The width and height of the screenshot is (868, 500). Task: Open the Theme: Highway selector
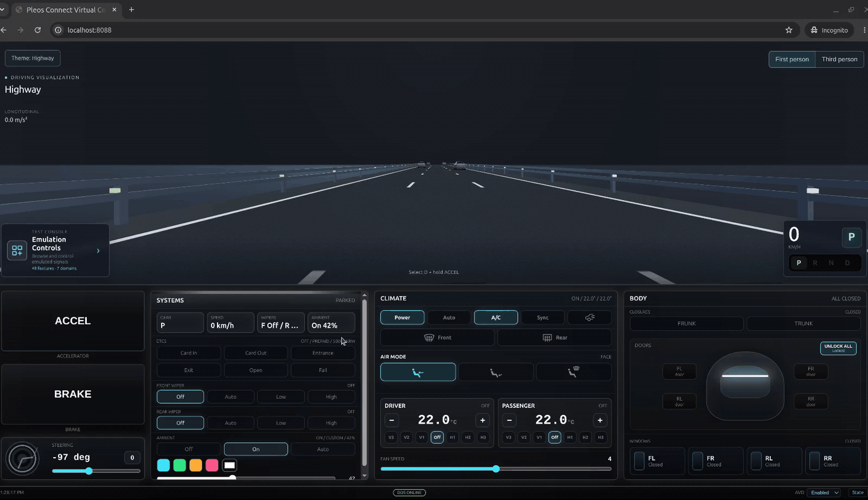point(33,58)
